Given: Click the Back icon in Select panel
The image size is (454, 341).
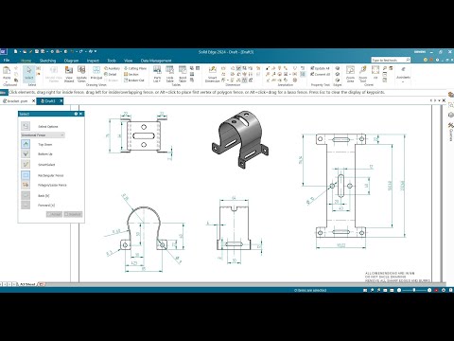Looking at the screenshot, I should coord(26,195).
